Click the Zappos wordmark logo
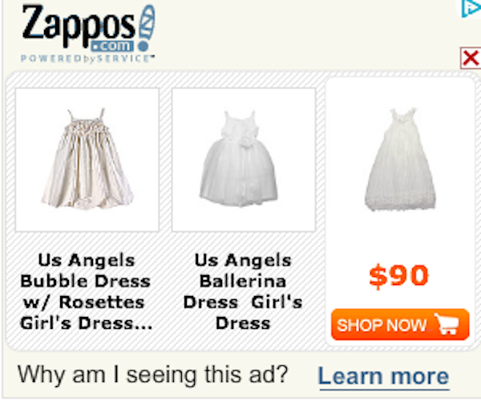The image size is (481, 402). pos(79,26)
